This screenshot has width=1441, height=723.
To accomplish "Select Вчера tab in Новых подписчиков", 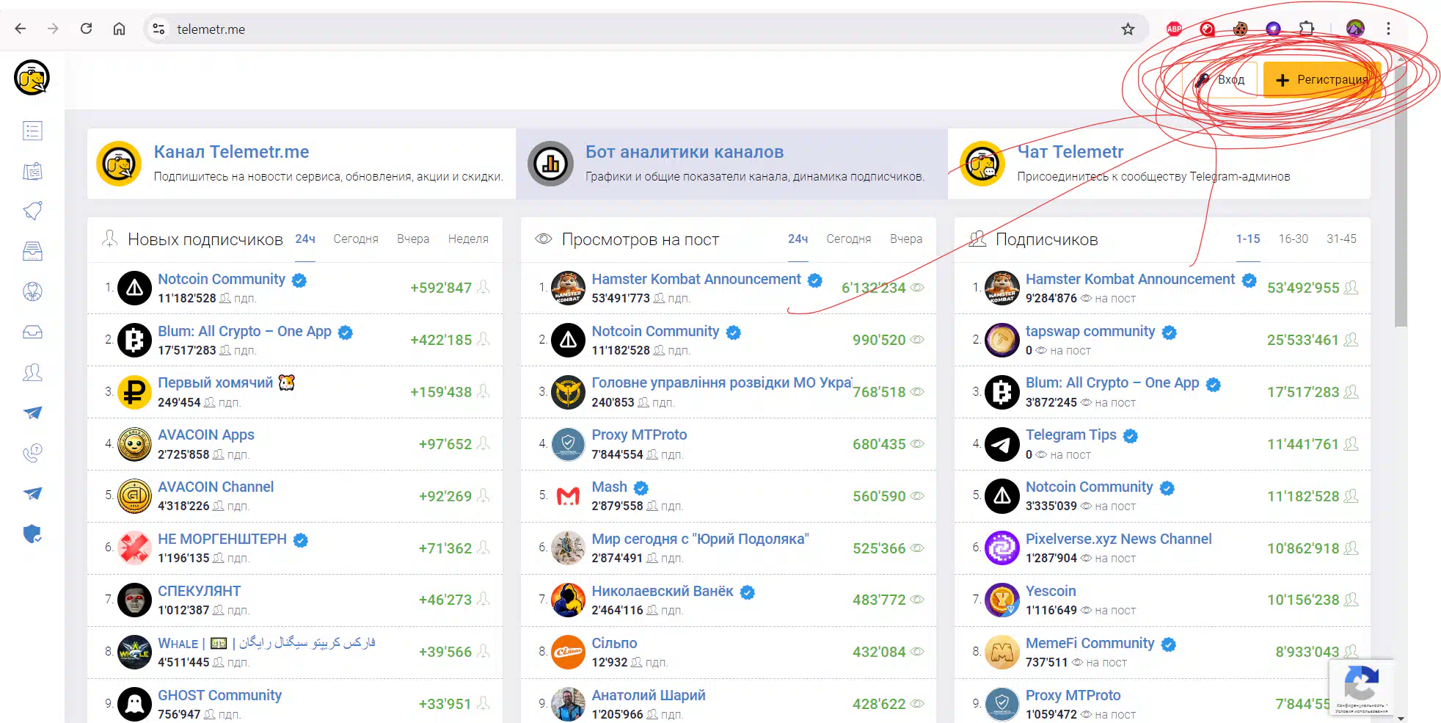I will coord(413,239).
